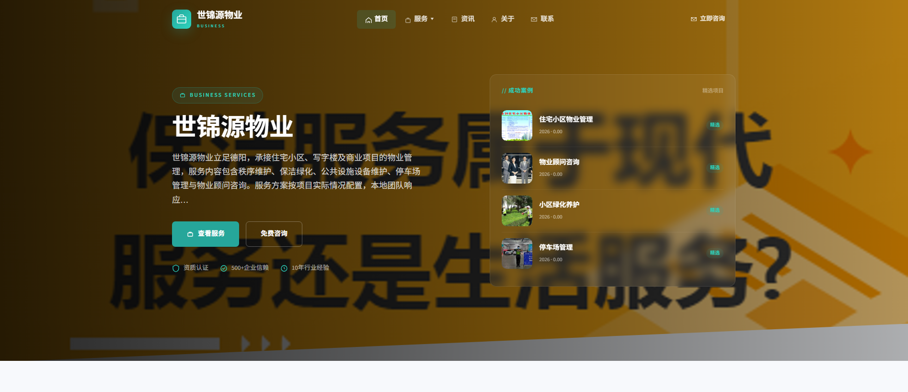Go to the 首页 nav item

376,19
